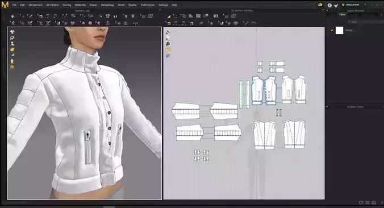The height and width of the screenshot is (208, 384).
Task: Click the first layout icon at bottom right
Action: click(361, 203)
